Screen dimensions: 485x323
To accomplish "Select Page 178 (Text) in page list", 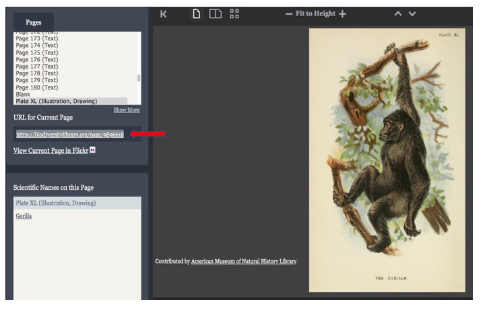I will 37,73.
